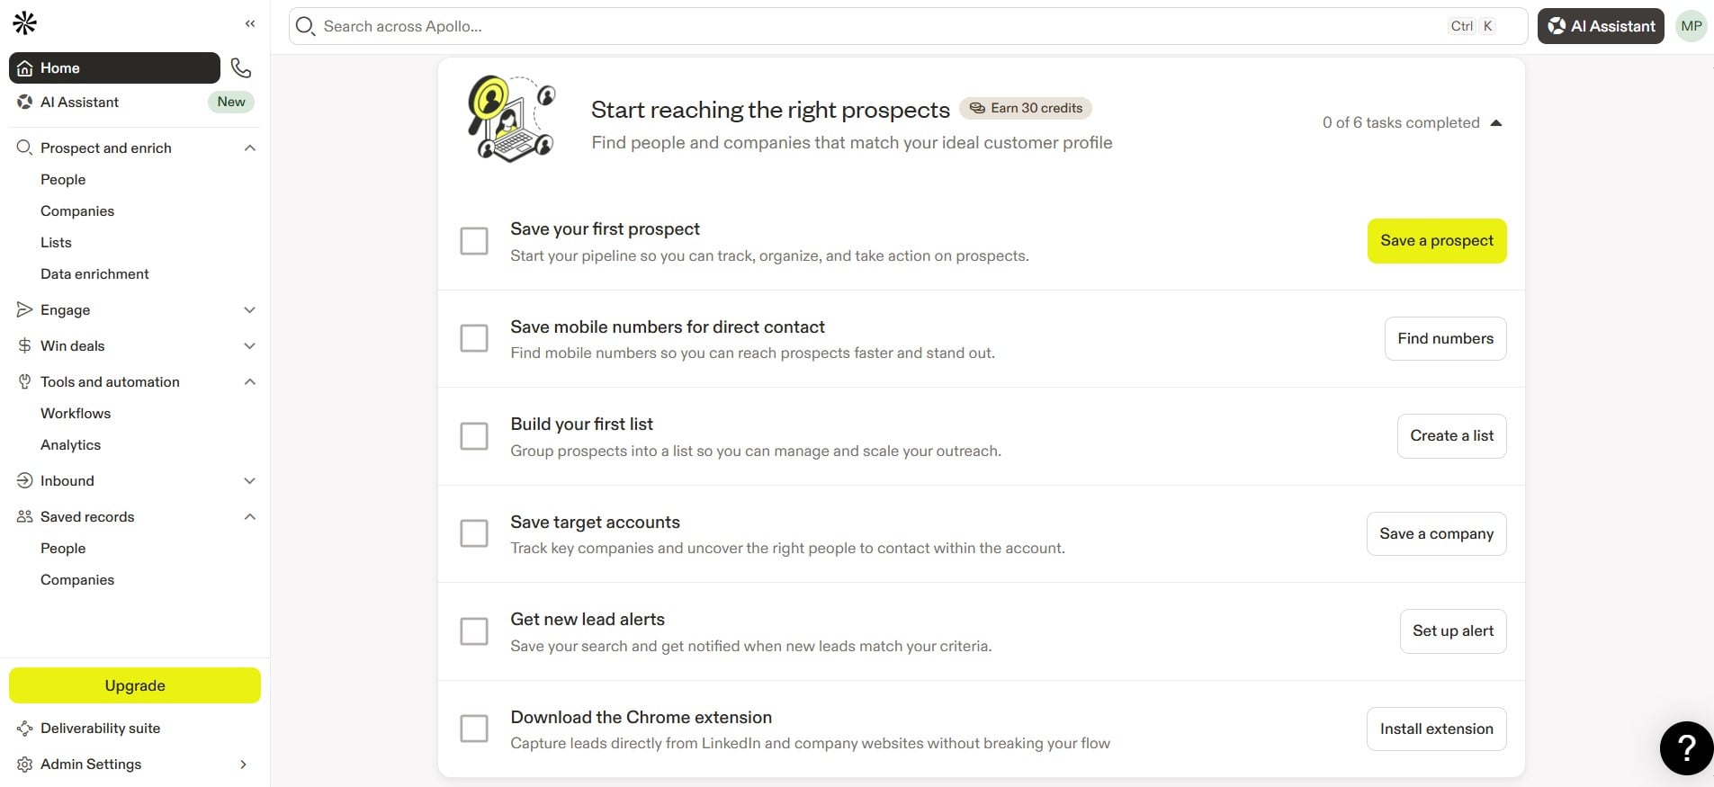1714x787 pixels.
Task: Check the Save your first prospect box
Action: coord(474,241)
